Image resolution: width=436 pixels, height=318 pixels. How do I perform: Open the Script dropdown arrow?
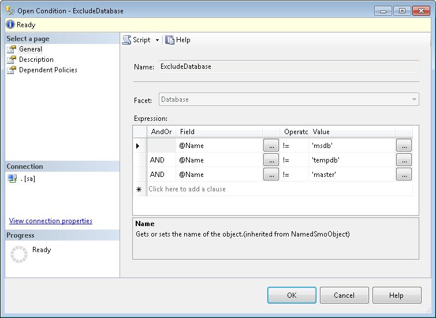point(157,40)
